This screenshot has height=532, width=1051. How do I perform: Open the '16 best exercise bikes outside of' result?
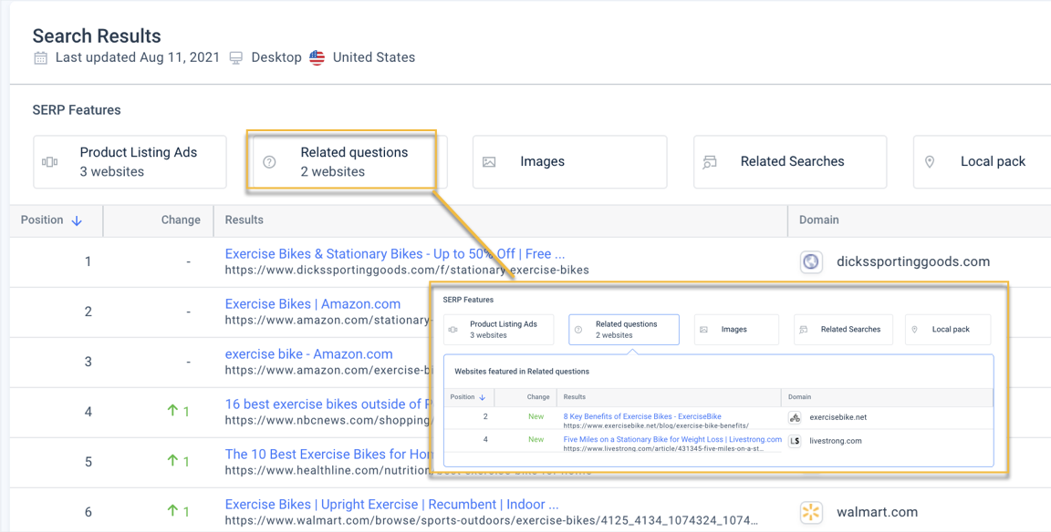point(327,404)
